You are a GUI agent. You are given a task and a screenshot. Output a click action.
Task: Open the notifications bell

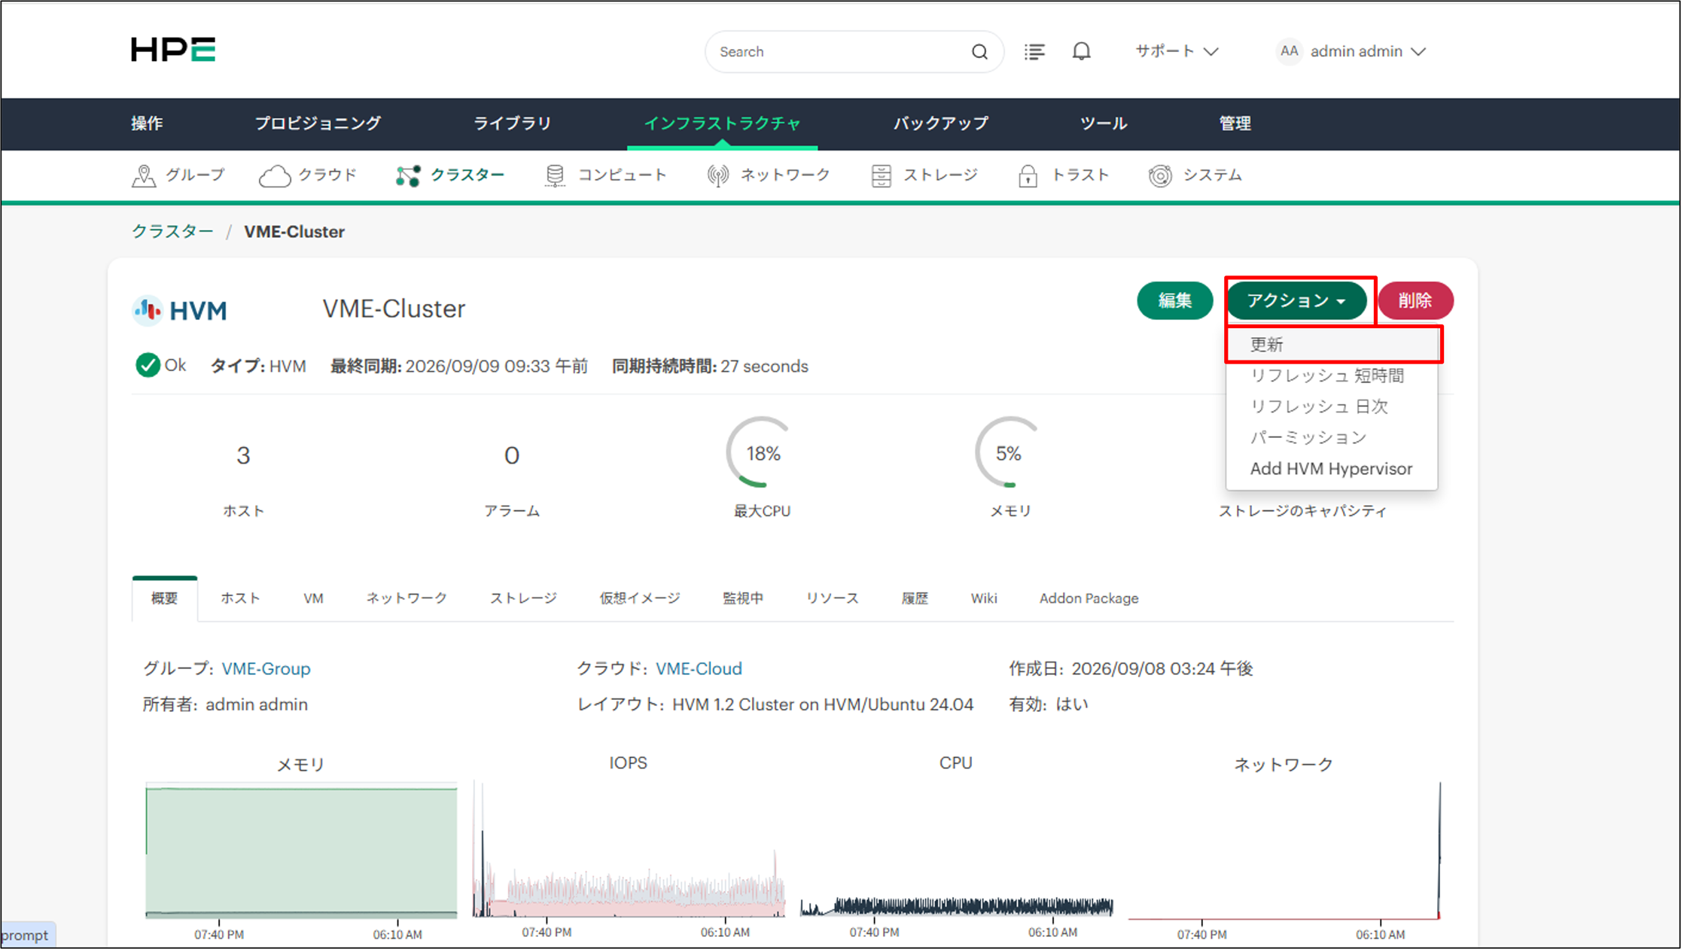tap(1081, 51)
